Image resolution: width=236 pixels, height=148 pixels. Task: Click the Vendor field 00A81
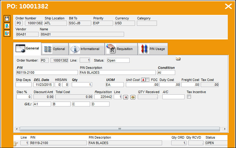[27, 34]
